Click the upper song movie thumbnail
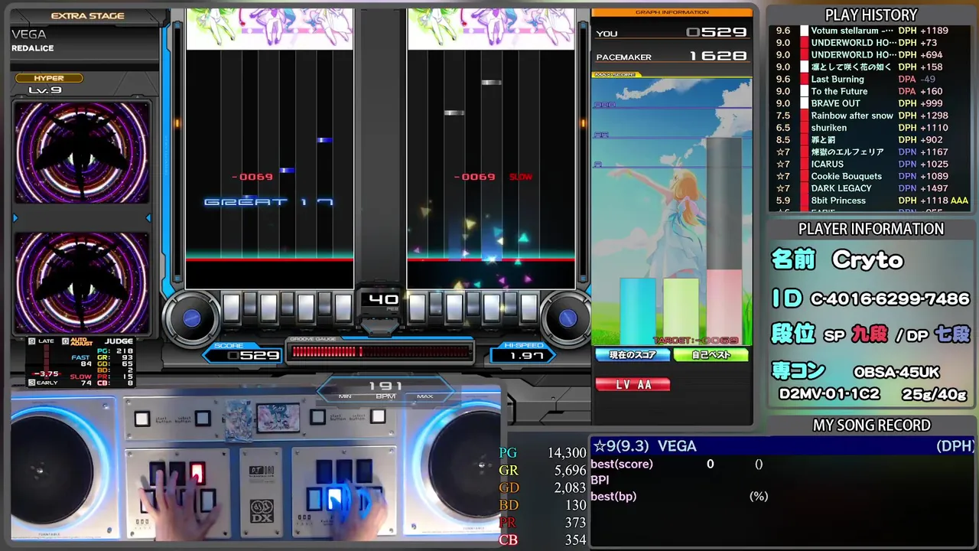The height and width of the screenshot is (551, 979). tap(82, 153)
